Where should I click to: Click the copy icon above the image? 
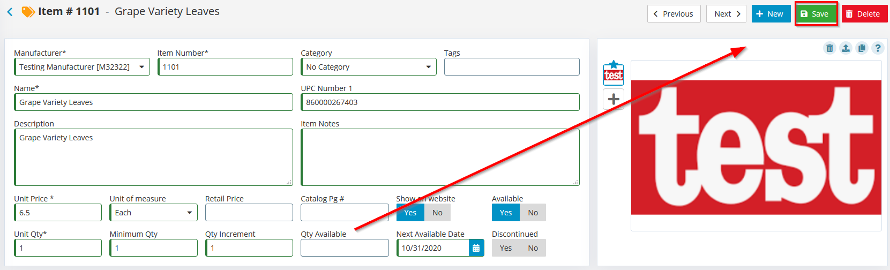click(x=862, y=48)
